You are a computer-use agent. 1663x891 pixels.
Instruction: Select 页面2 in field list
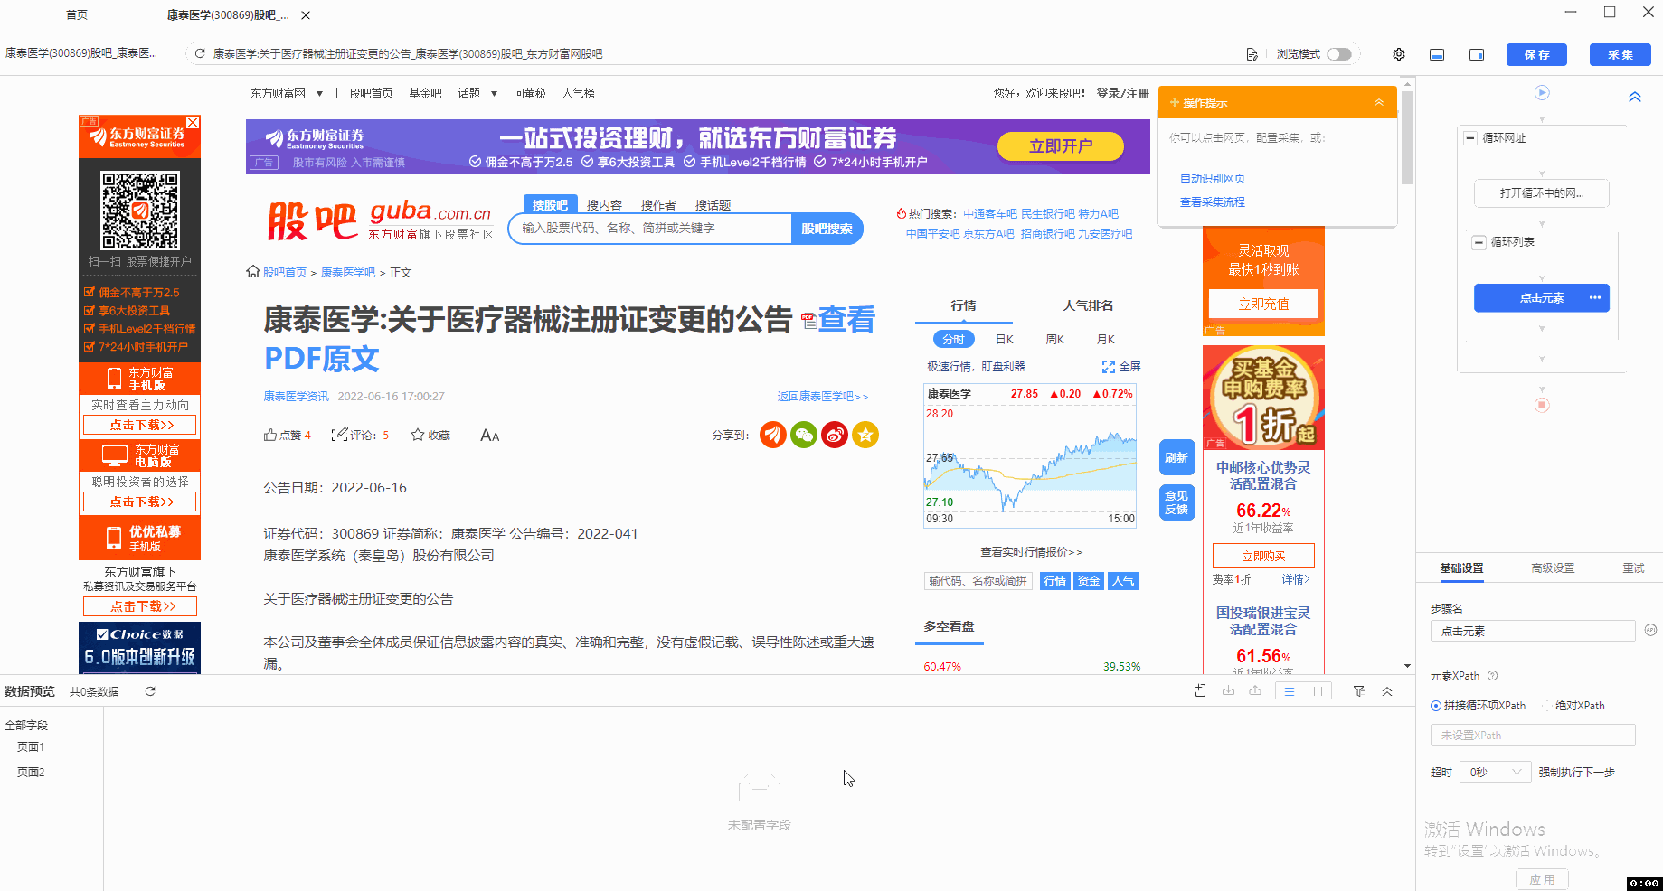coord(31,773)
